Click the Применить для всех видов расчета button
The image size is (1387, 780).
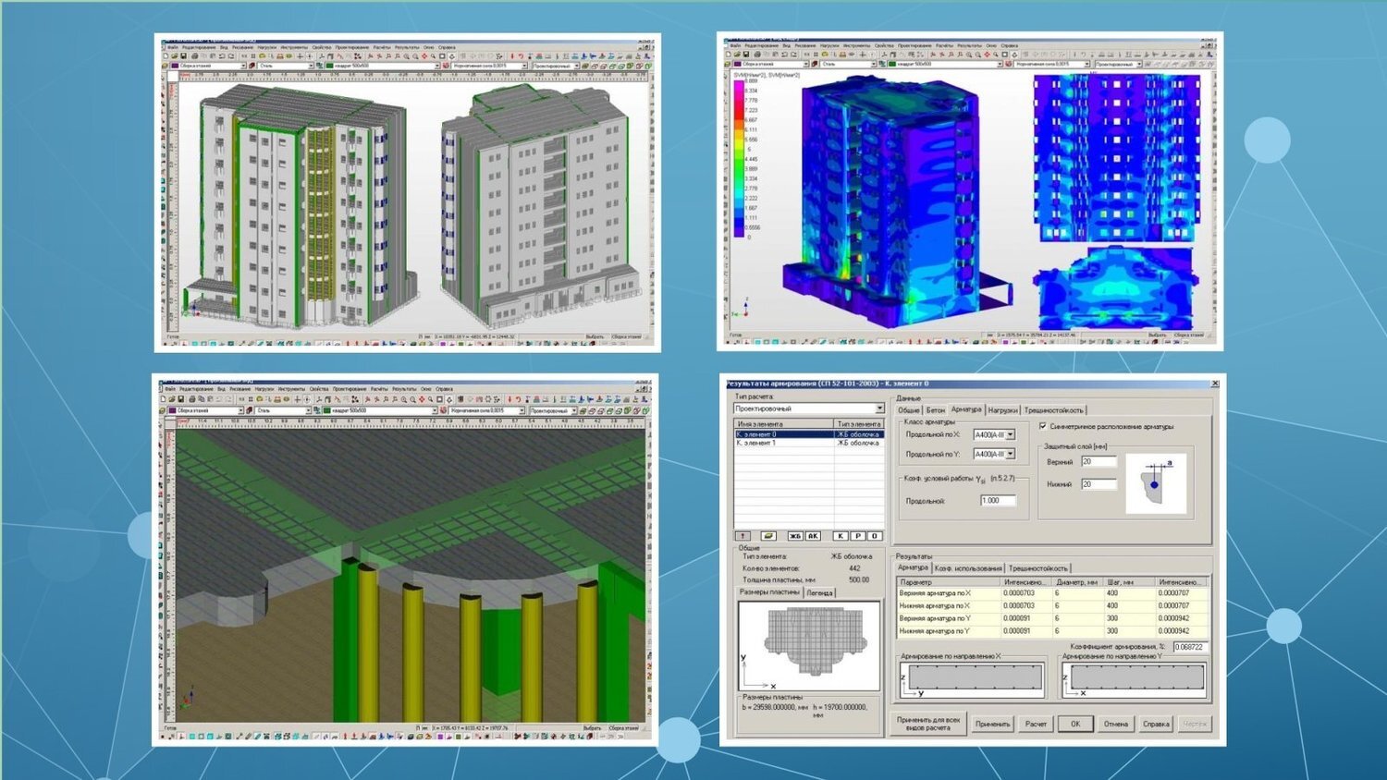pyautogui.click(x=931, y=724)
